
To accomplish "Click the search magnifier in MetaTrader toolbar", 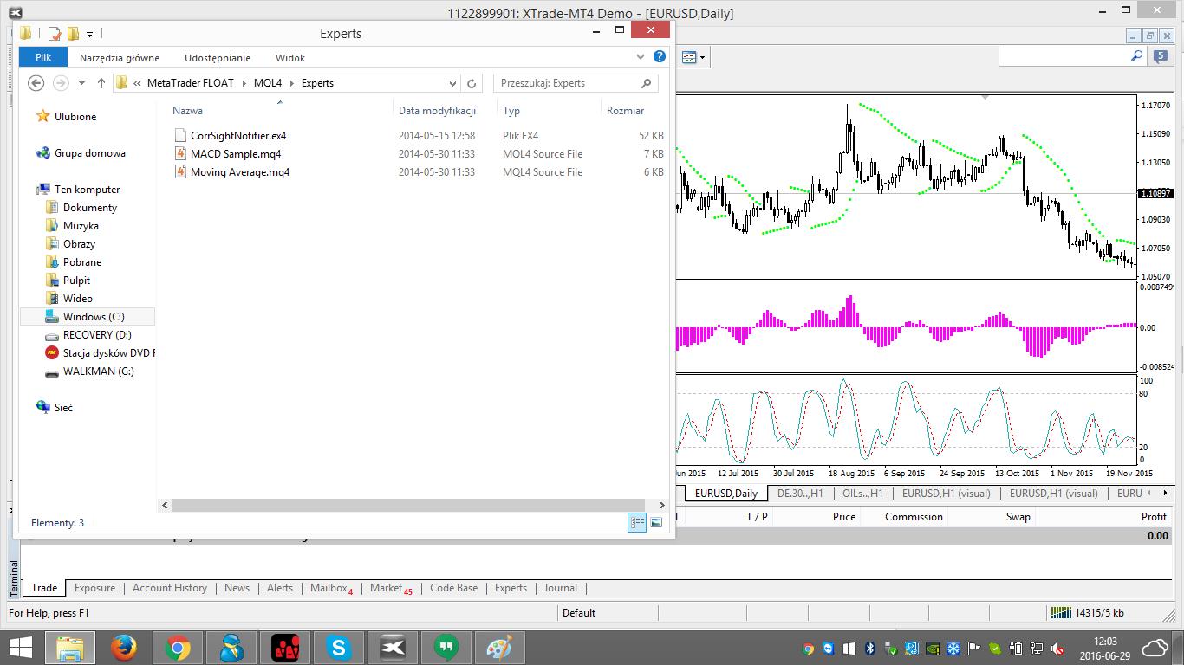I will pos(1136,56).
